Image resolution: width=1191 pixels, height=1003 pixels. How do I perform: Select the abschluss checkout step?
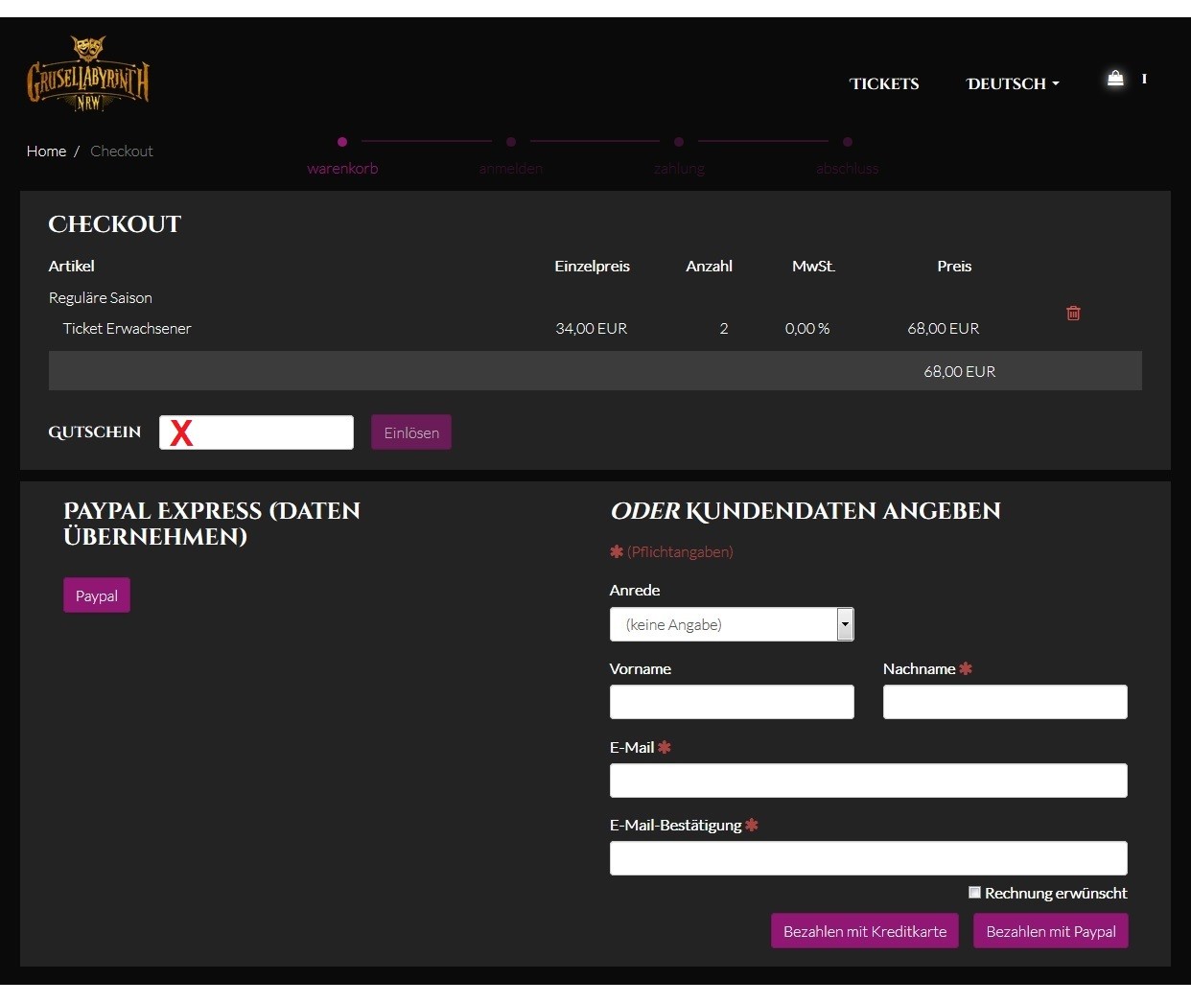[848, 158]
